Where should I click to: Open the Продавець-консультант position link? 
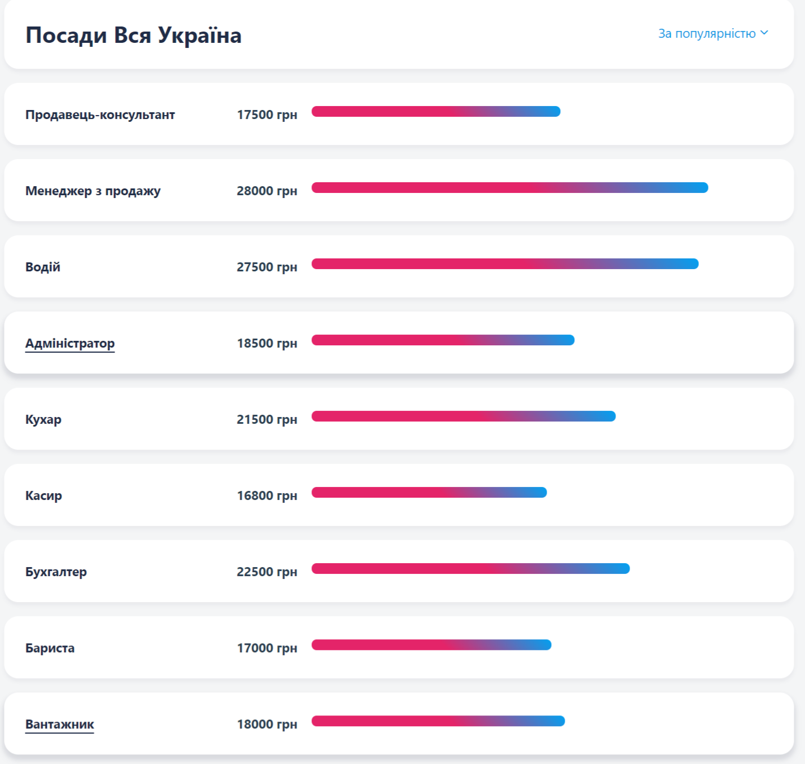(100, 115)
